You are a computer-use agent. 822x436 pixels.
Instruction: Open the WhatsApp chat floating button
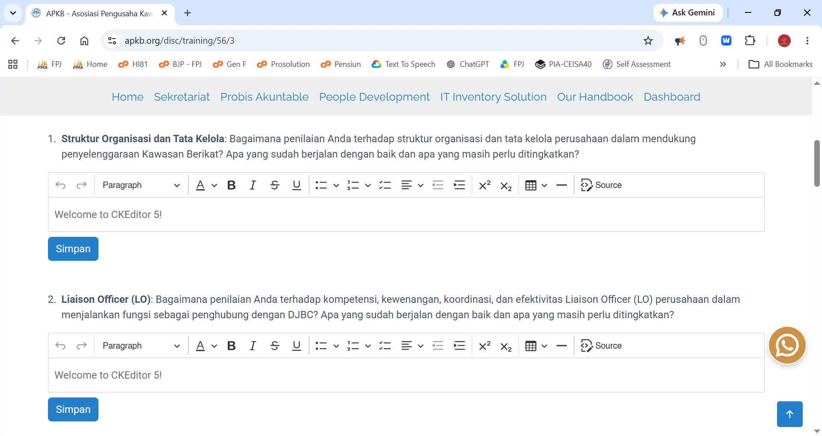pyautogui.click(x=787, y=345)
